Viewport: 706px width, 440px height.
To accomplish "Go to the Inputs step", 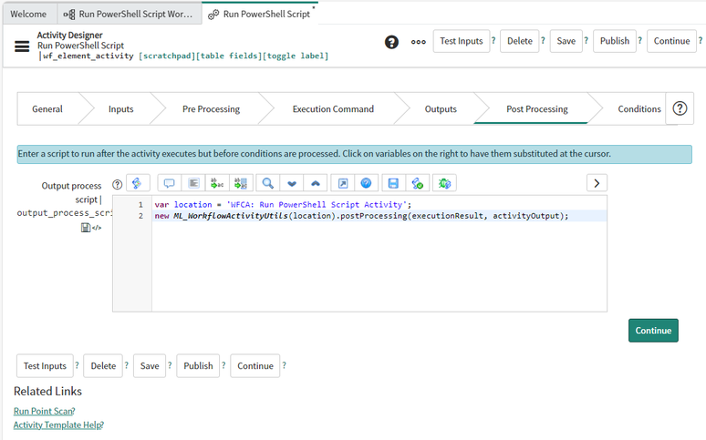I will (120, 109).
